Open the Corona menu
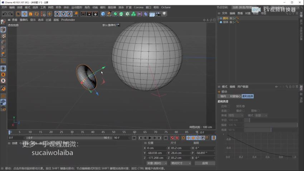Image resolution: width=304 pixels, height=171 pixels. (139, 8)
